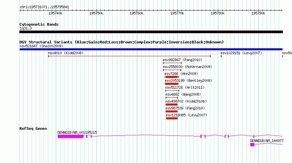
Task: Click the DENND1B|NM_001195215 gene label
Action: click(x=77, y=132)
